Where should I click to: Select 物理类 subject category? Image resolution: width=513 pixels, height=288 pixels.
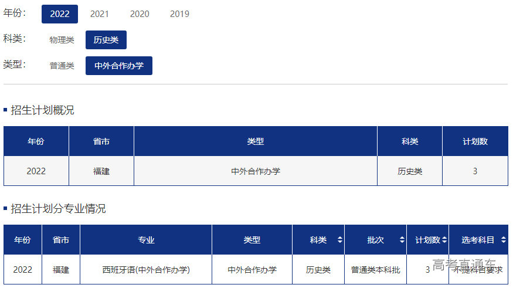(62, 40)
